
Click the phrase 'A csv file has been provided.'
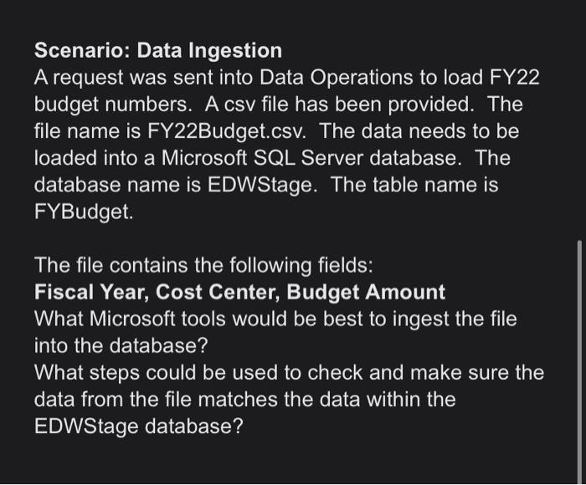pos(339,105)
